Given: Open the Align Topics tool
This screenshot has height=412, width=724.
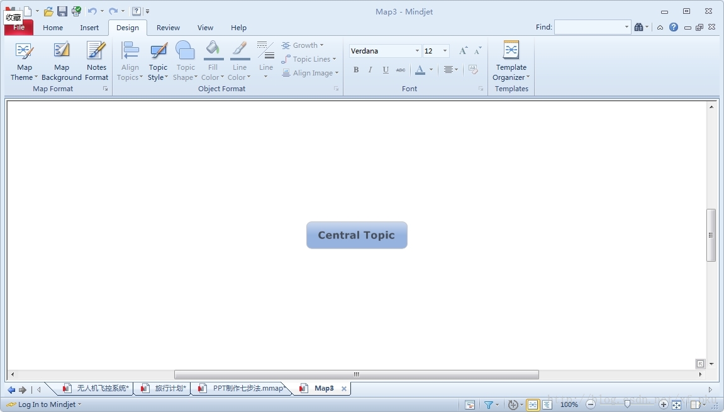Looking at the screenshot, I should (x=130, y=62).
